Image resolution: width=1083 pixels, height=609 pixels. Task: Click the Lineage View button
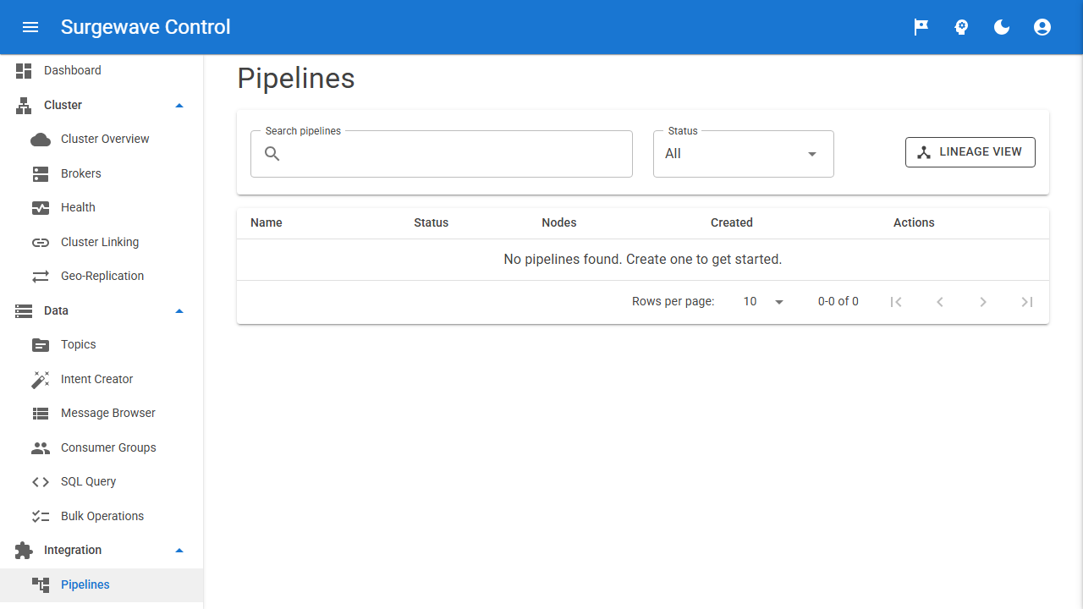(x=970, y=152)
